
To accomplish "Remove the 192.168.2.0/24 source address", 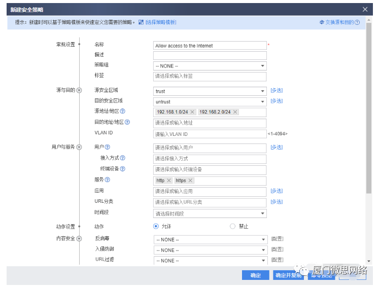I will click(x=235, y=112).
